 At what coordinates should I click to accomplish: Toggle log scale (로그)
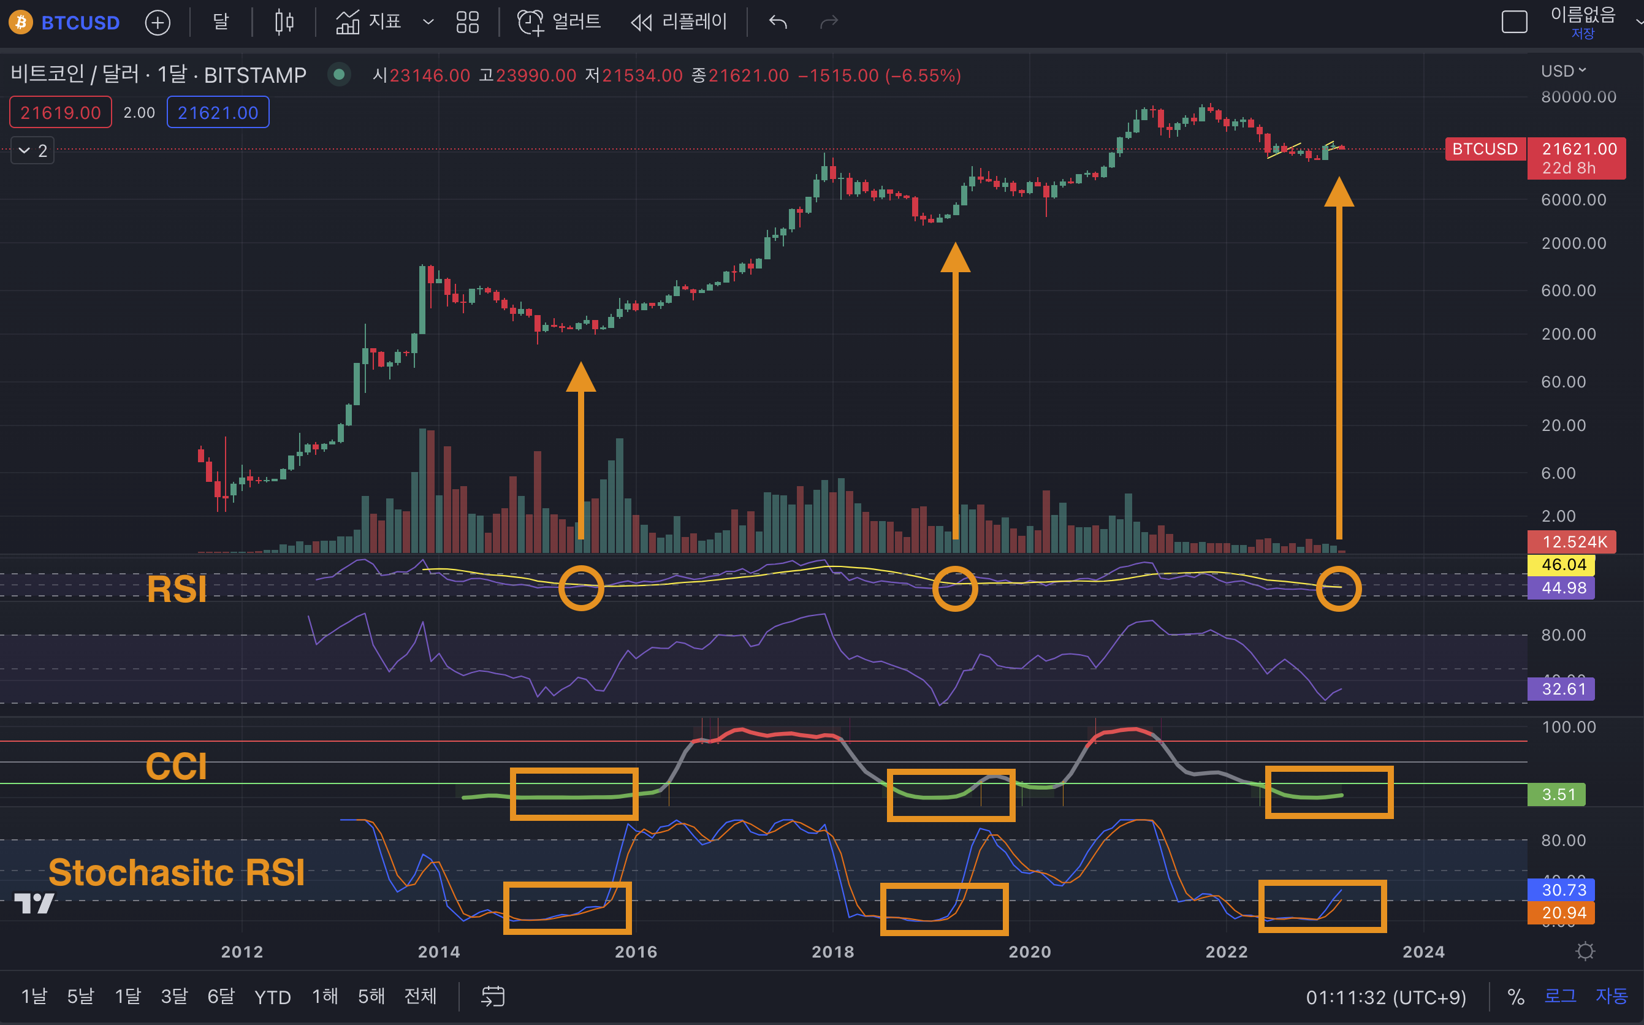point(1560,996)
